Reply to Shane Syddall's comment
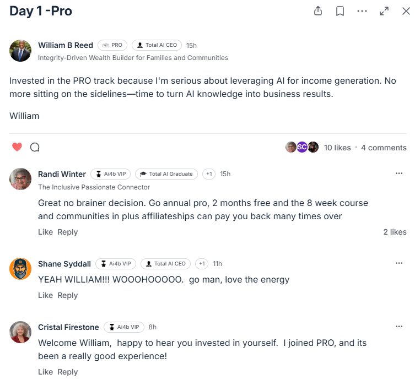 67,295
